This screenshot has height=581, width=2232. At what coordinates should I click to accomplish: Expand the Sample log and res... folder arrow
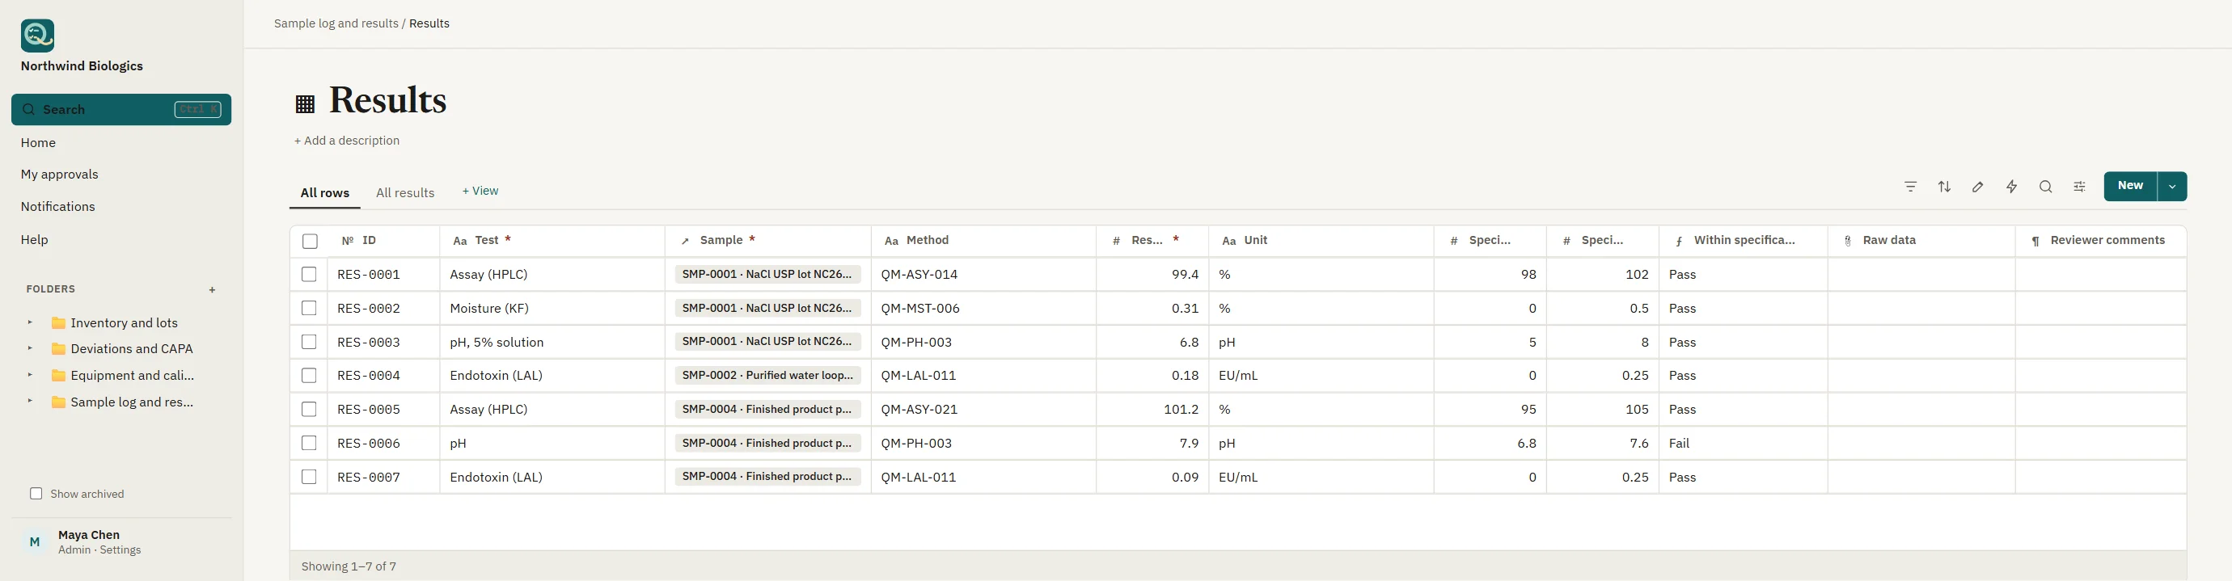[29, 401]
